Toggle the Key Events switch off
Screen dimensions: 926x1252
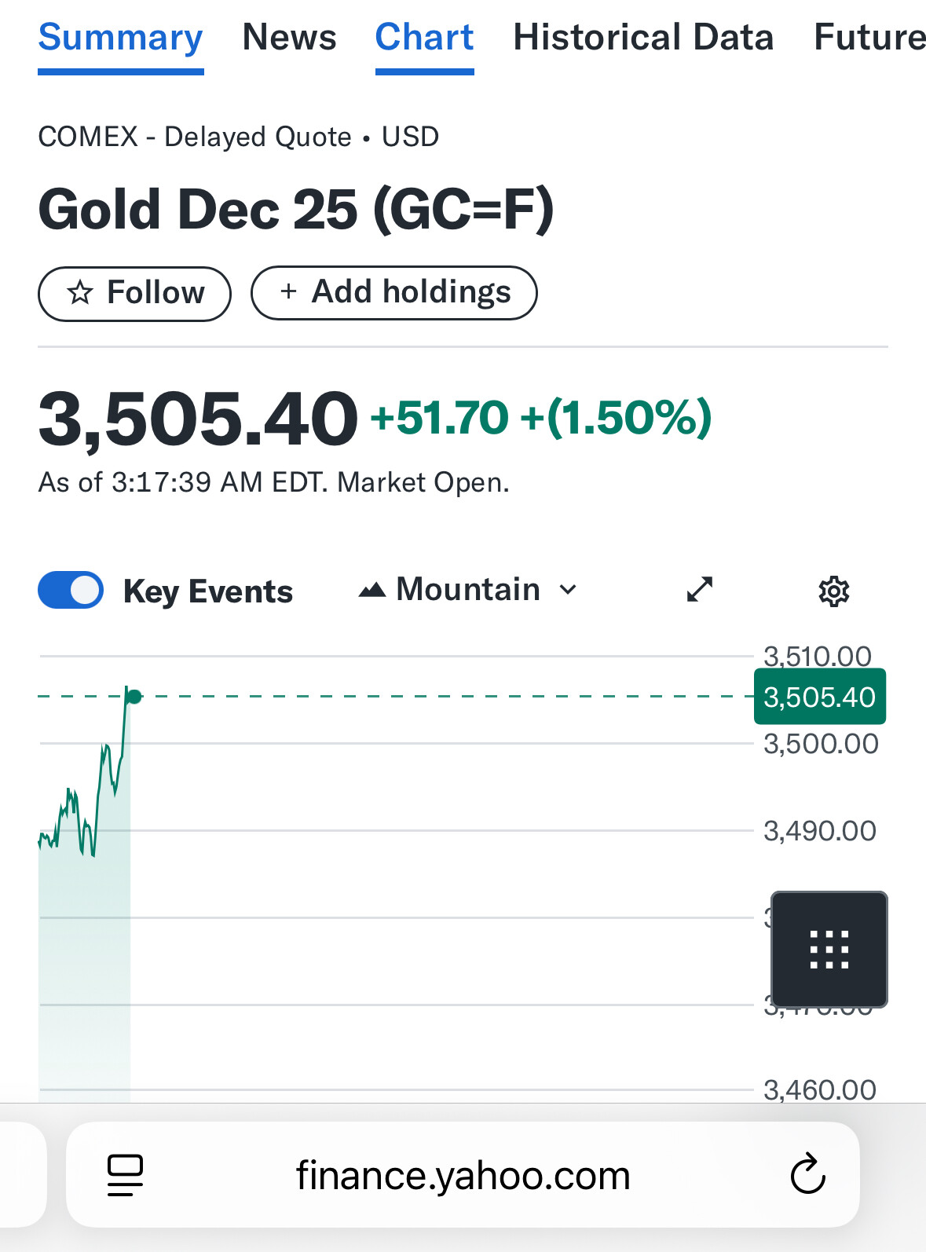pyautogui.click(x=71, y=590)
